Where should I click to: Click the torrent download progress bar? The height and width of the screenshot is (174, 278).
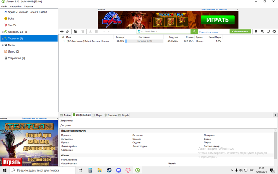(x=144, y=41)
